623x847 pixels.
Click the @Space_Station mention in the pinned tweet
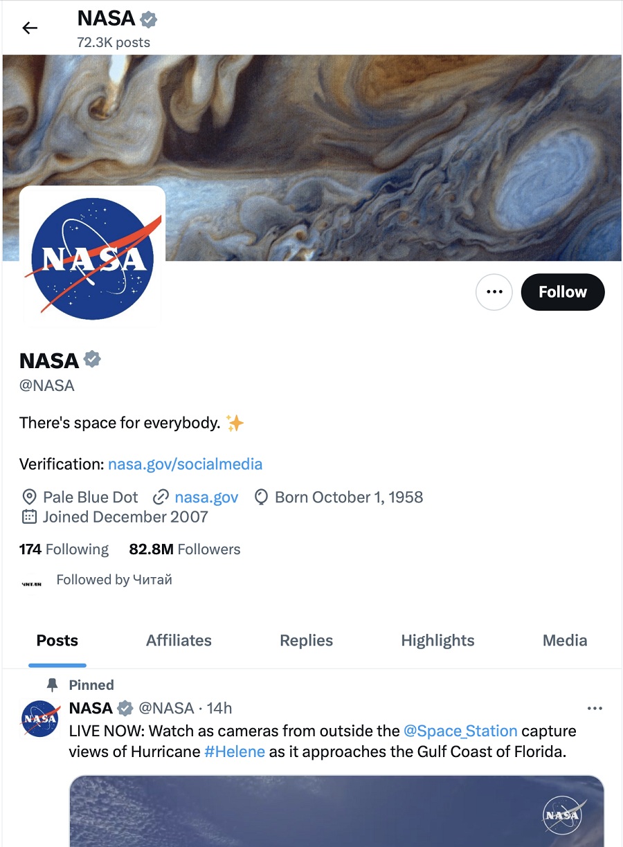pyautogui.click(x=461, y=731)
